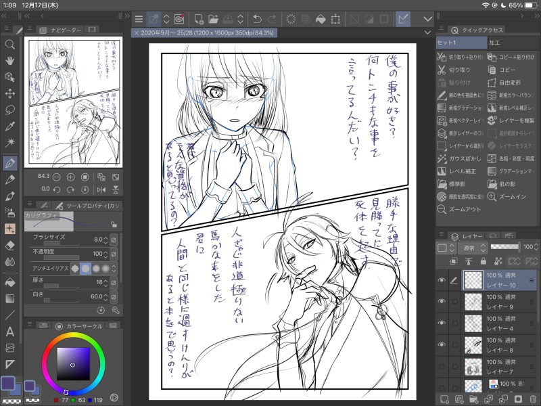Adjust ブラシサイズ 8.0 stepper arrows
Image resolution: width=541 pixels, height=406 pixels.
pos(105,240)
